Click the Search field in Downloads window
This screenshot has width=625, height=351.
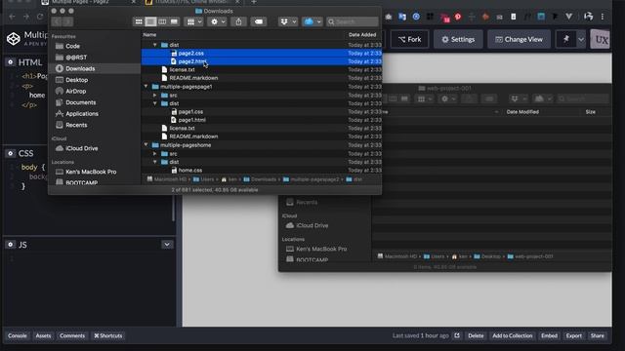tap(353, 21)
